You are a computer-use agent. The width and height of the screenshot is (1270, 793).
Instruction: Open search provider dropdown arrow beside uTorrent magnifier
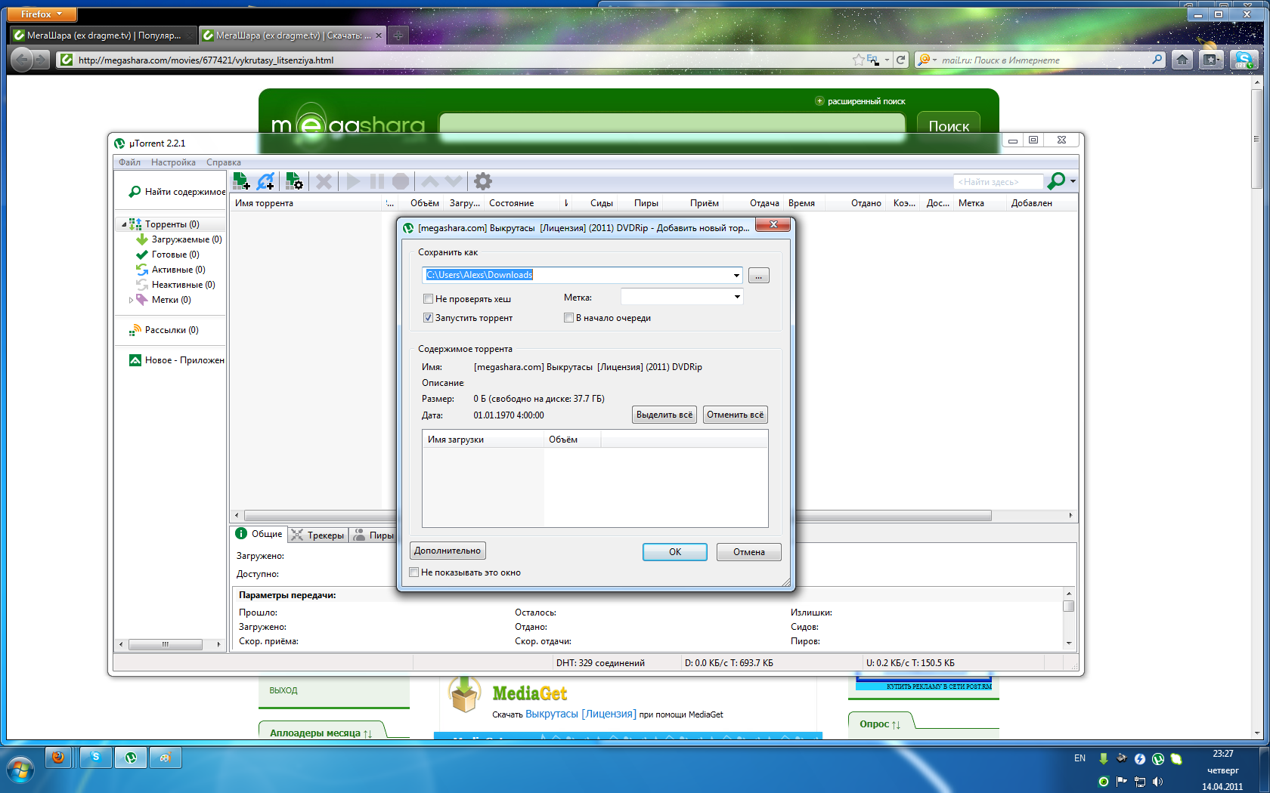pyautogui.click(x=1073, y=181)
